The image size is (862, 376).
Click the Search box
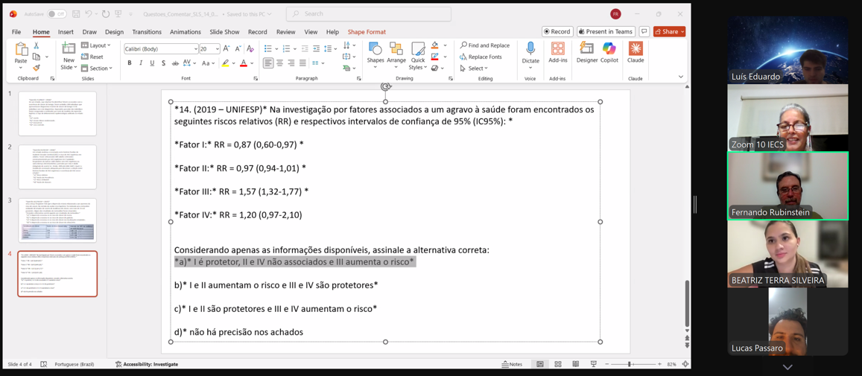[x=369, y=13]
